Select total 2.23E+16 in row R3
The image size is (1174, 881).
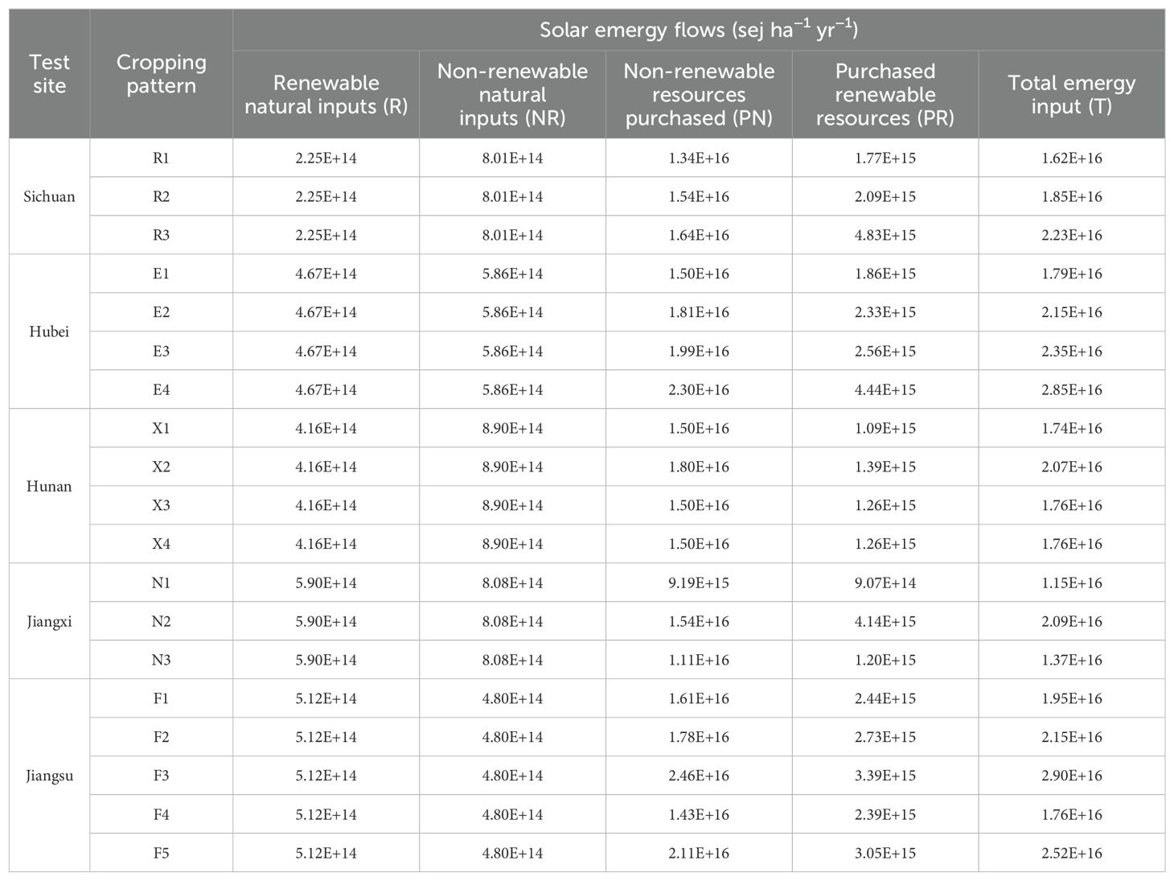coord(1072,235)
